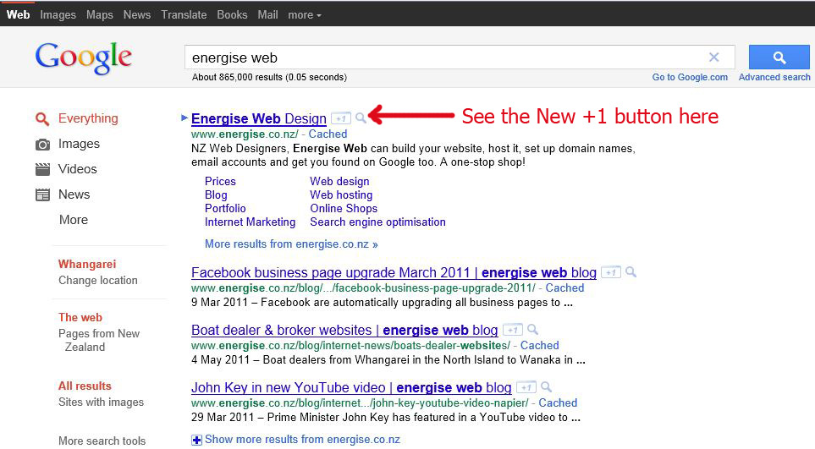The image size is (815, 449).
Task: Expand 'More' under the News sidebar item
Action: (x=74, y=220)
